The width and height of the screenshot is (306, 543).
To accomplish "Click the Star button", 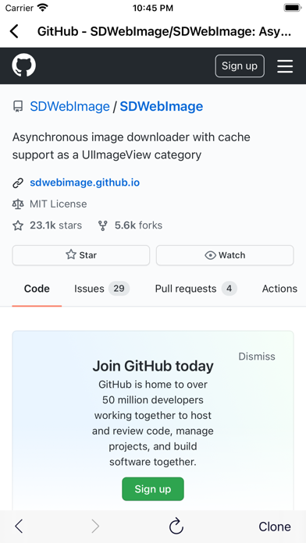I will click(81, 255).
